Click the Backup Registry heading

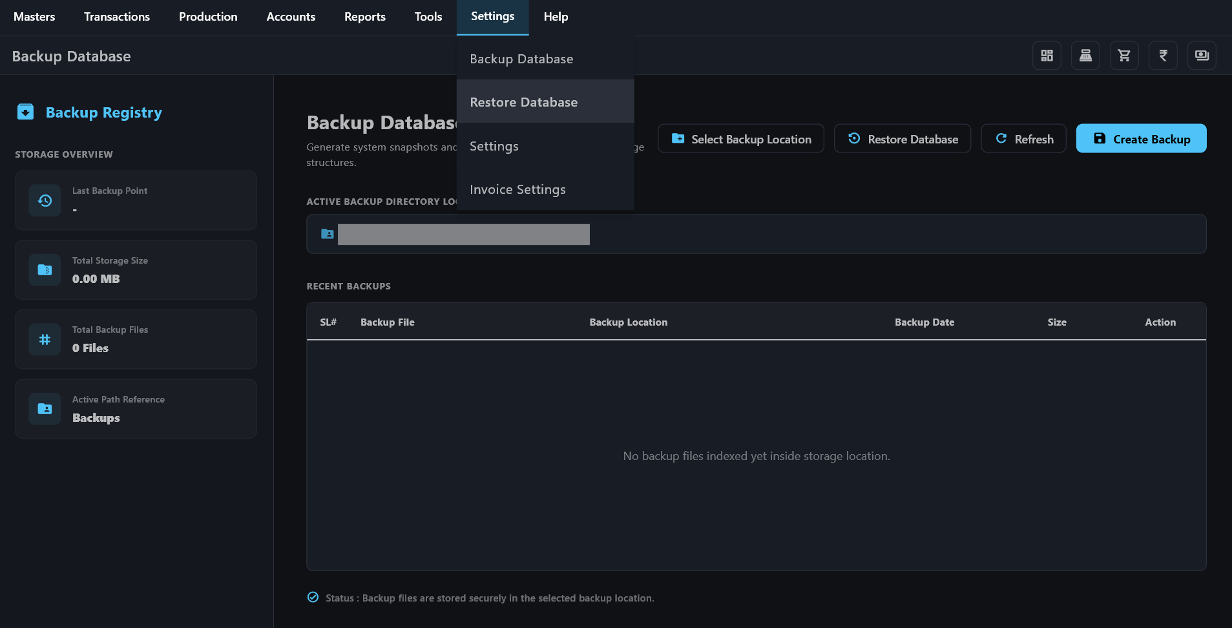pos(104,112)
